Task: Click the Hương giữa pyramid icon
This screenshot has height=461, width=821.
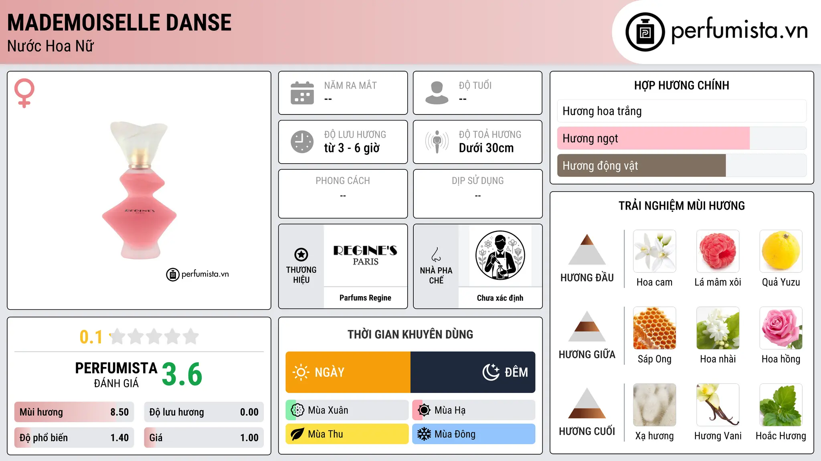Action: click(x=587, y=326)
